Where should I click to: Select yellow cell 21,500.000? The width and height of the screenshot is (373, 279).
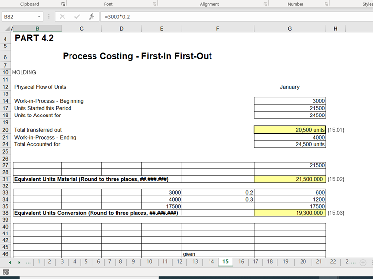pyautogui.click(x=289, y=179)
